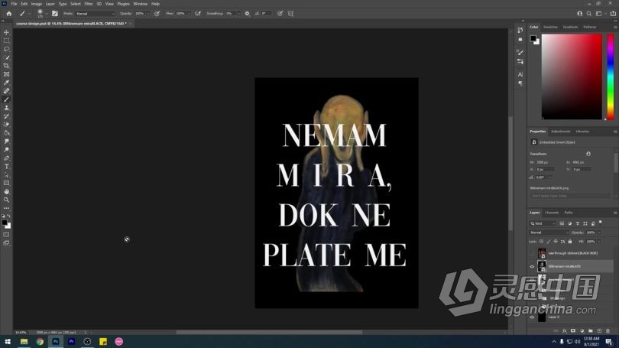Select the Zoom tool
The height and width of the screenshot is (348, 619).
pyautogui.click(x=6, y=200)
